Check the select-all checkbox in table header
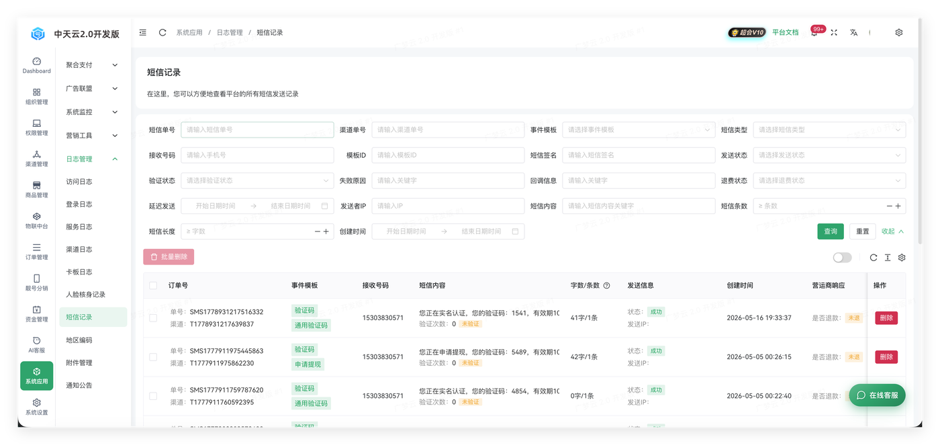The width and height of the screenshot is (940, 445). pos(153,285)
